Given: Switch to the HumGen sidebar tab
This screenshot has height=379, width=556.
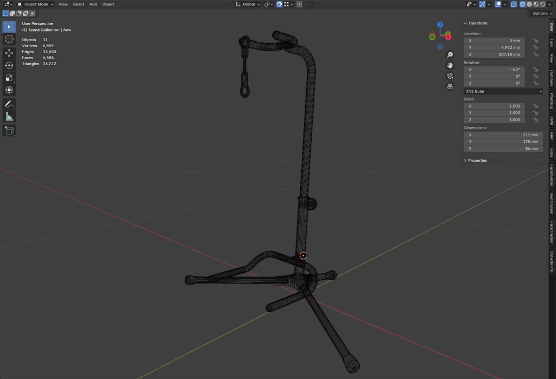Looking at the screenshot, I should pyautogui.click(x=552, y=78).
